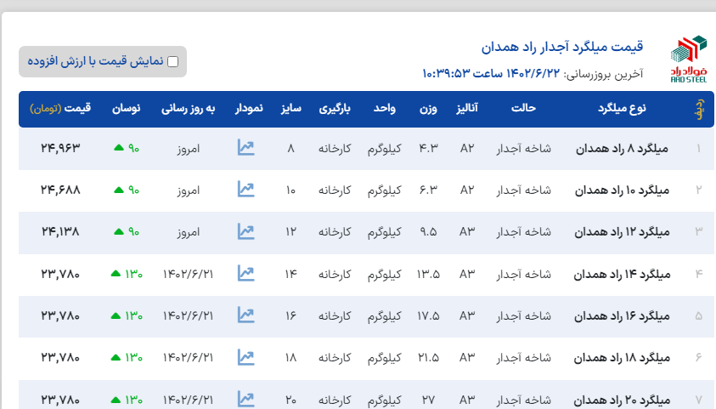
Task: Sort table by قیمت column header
Action: tap(60, 109)
